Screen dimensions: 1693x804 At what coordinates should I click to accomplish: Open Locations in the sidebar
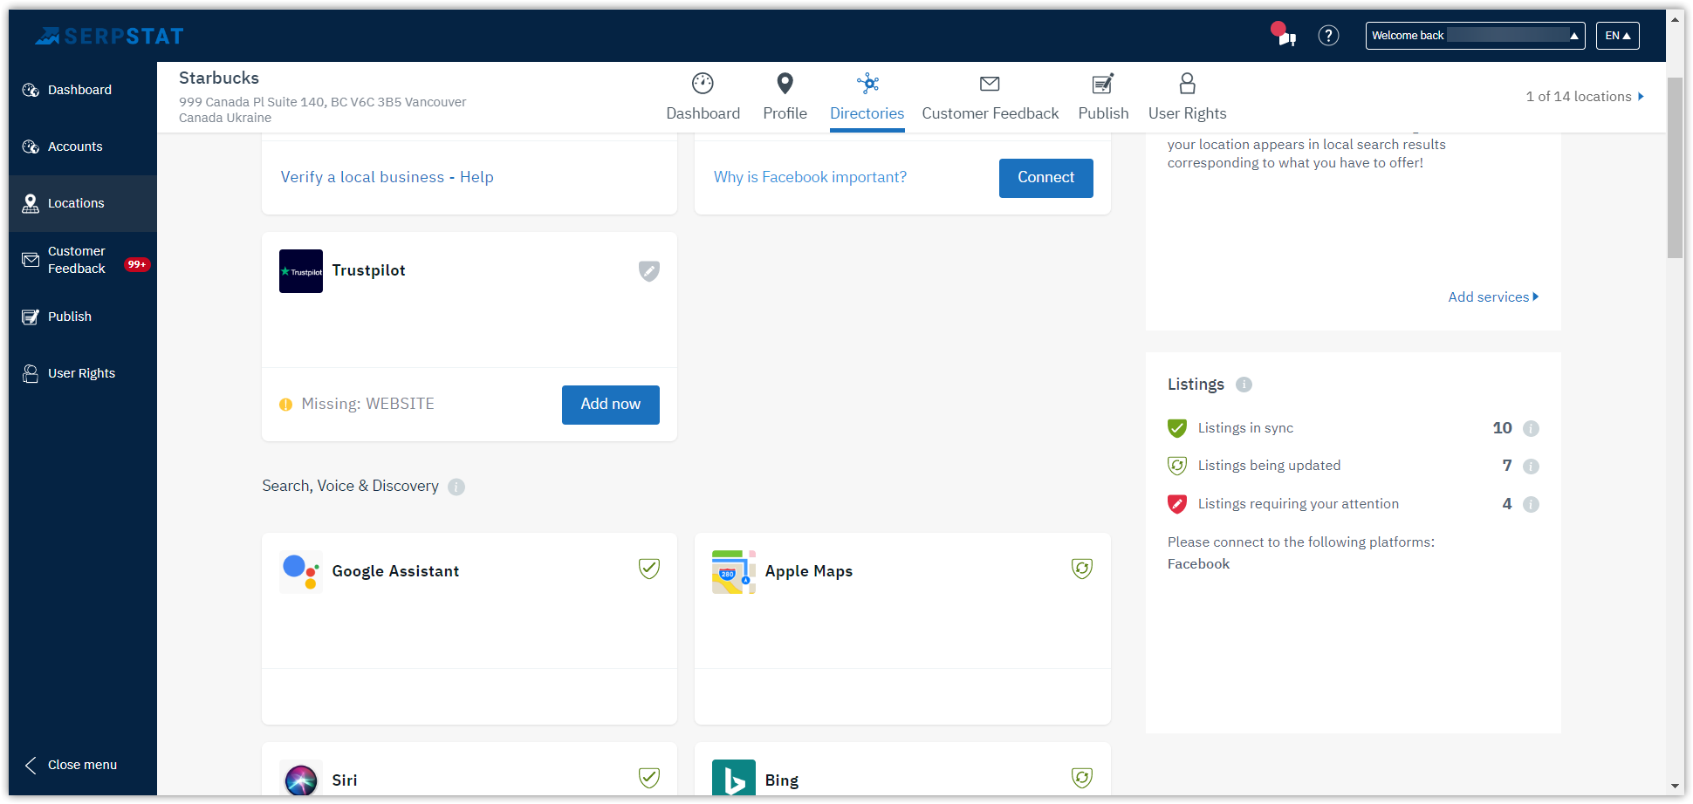tap(83, 203)
